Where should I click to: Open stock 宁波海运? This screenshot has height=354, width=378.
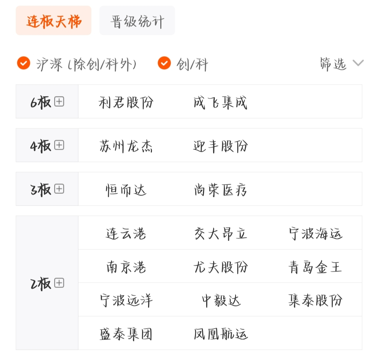pos(315,233)
